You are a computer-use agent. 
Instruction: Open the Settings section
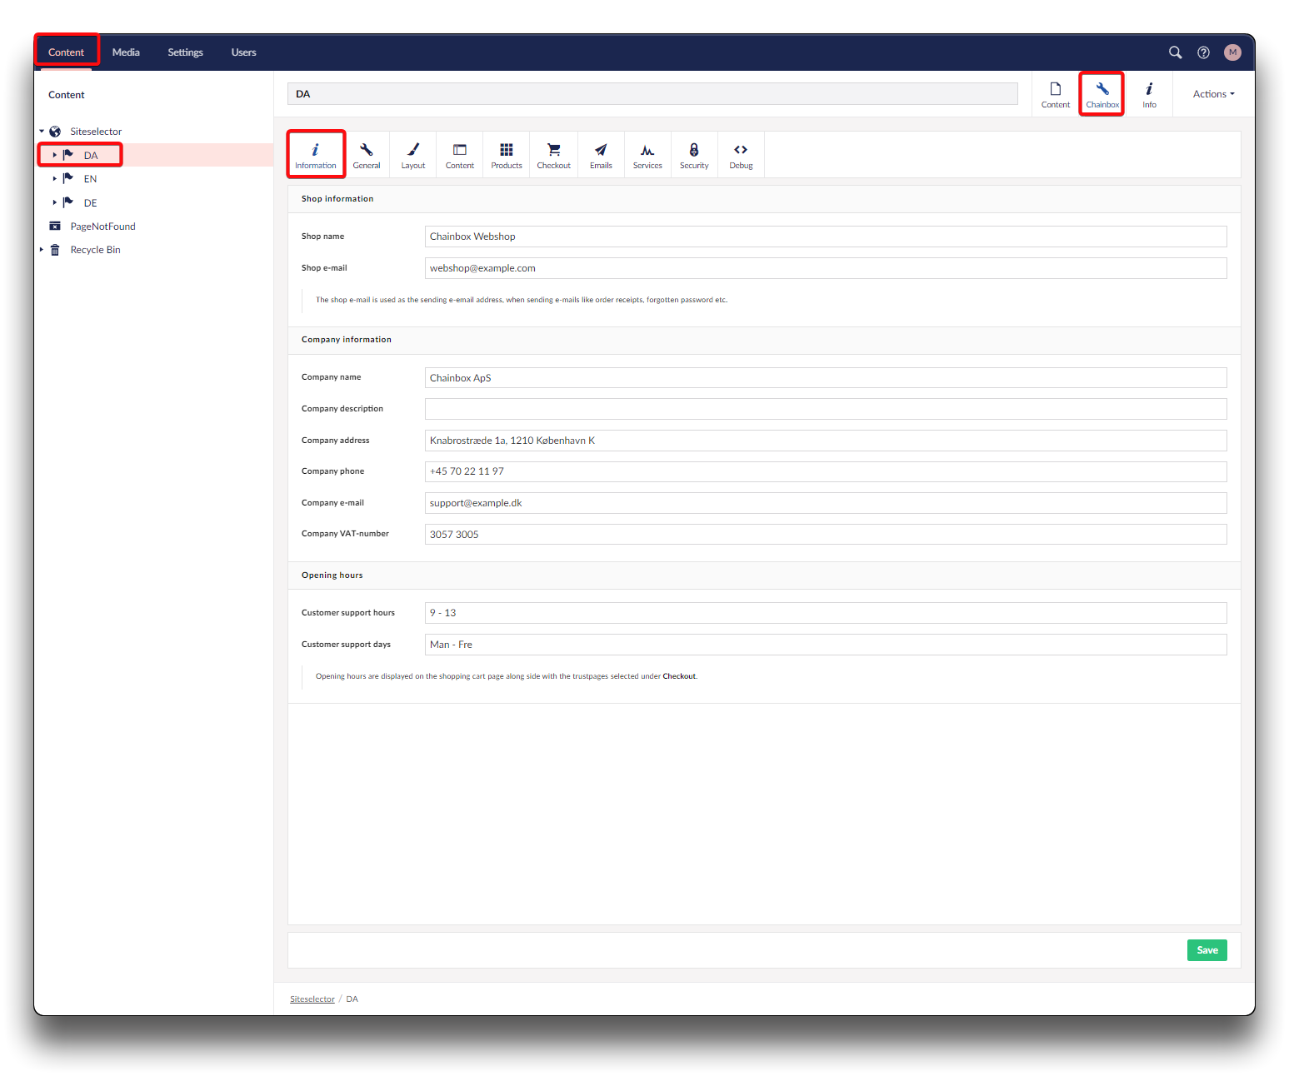[185, 52]
